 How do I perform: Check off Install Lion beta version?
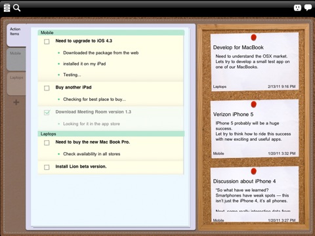[47, 167]
